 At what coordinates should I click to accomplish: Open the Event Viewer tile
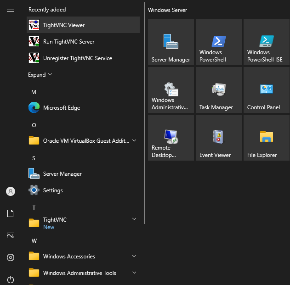tap(219, 138)
